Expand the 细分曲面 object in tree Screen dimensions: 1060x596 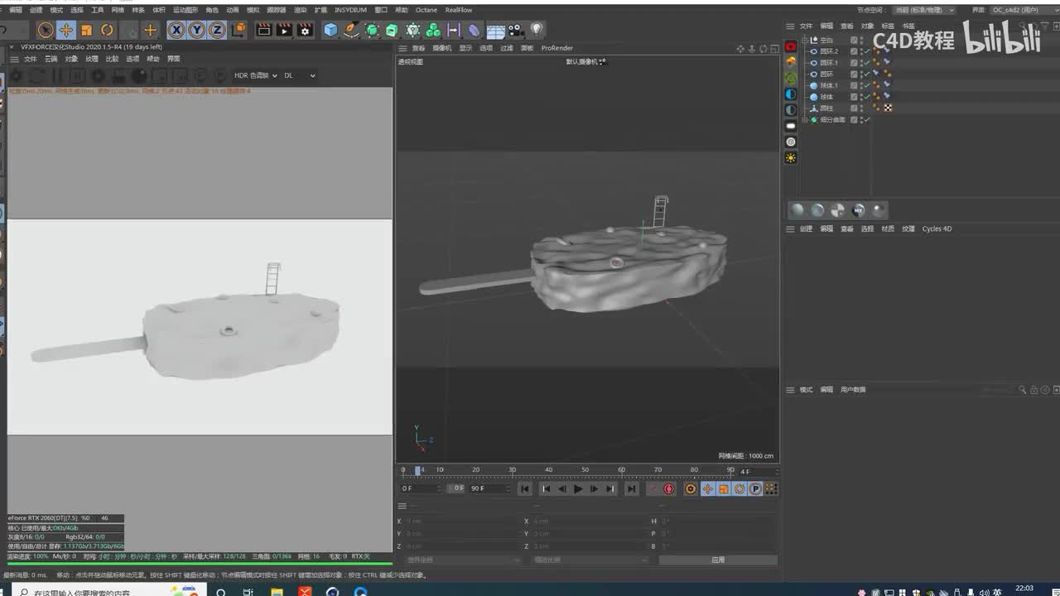(804, 120)
